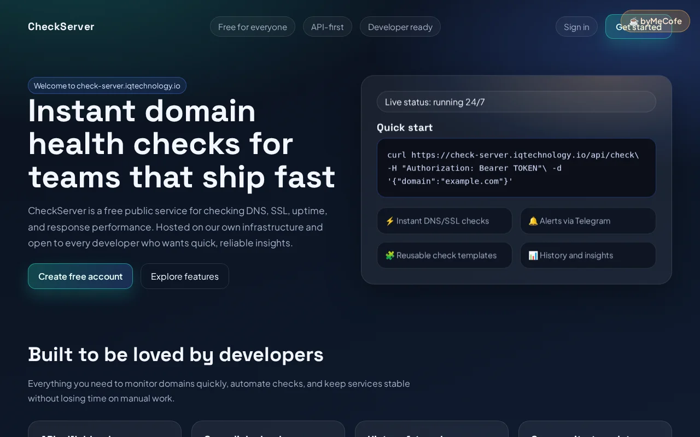Click the 'Instant domain health checks' headline
Screen dimensions: 700x437
coord(182,144)
